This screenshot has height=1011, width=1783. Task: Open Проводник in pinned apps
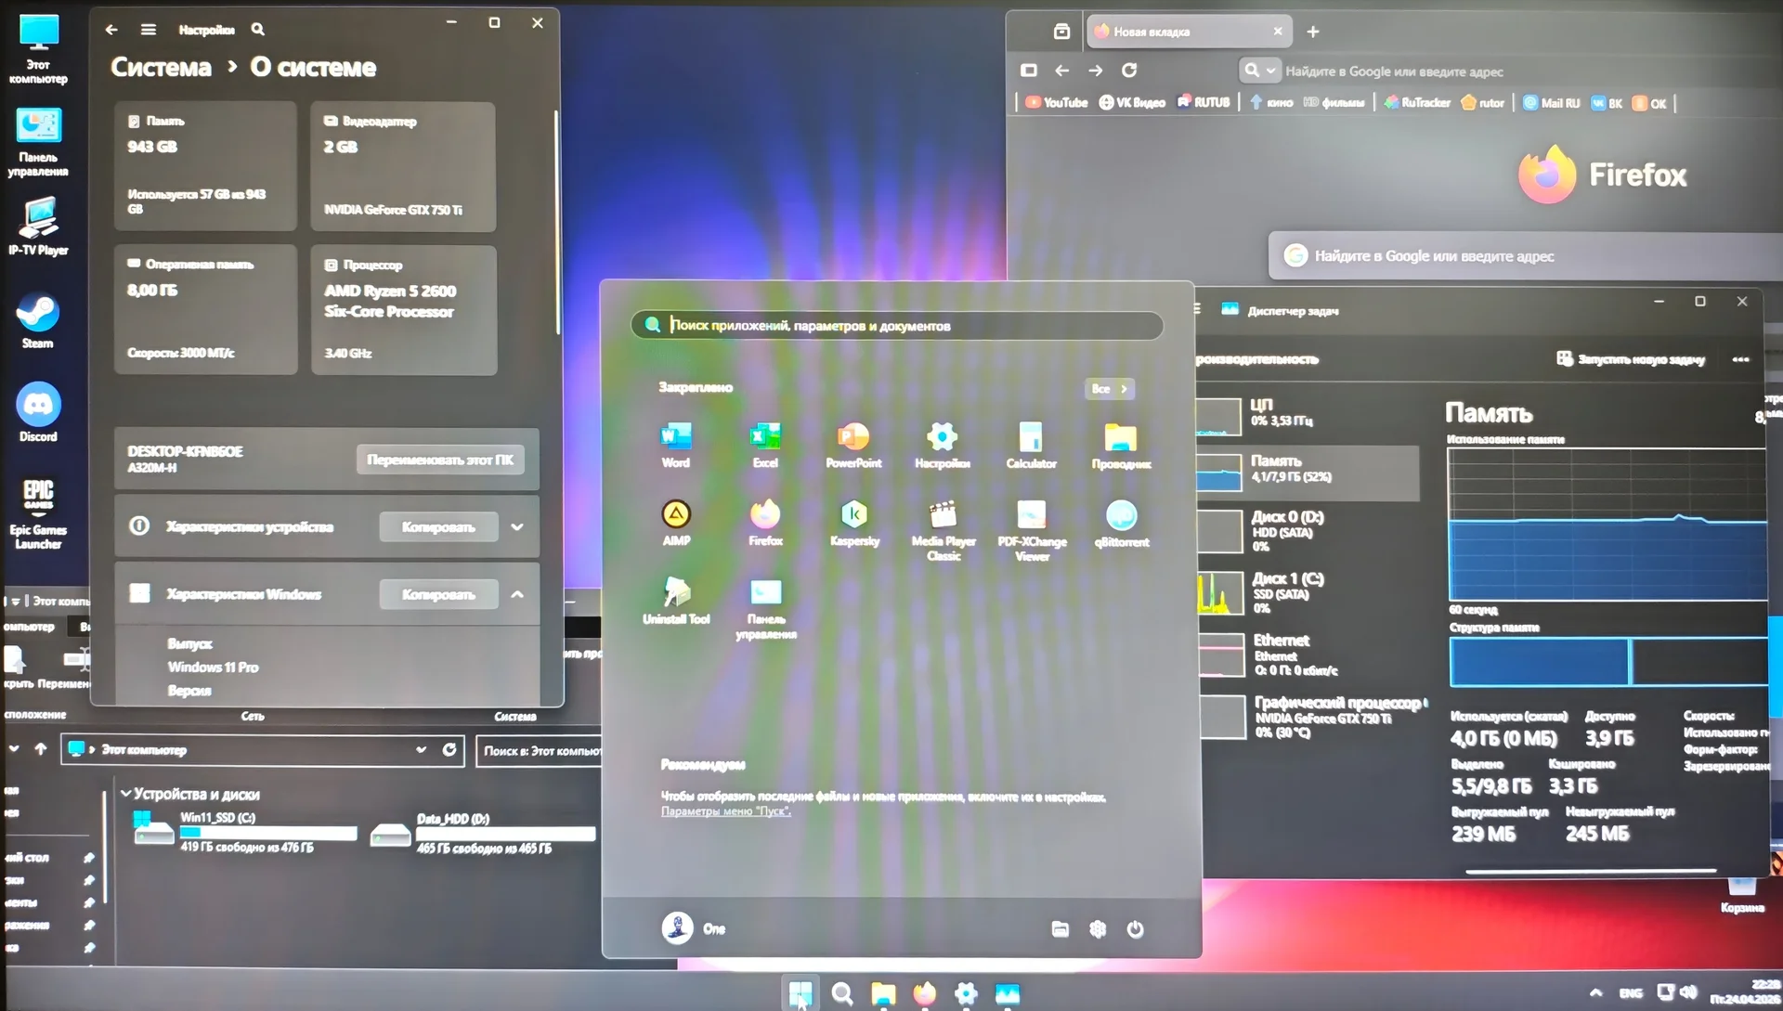click(1121, 445)
